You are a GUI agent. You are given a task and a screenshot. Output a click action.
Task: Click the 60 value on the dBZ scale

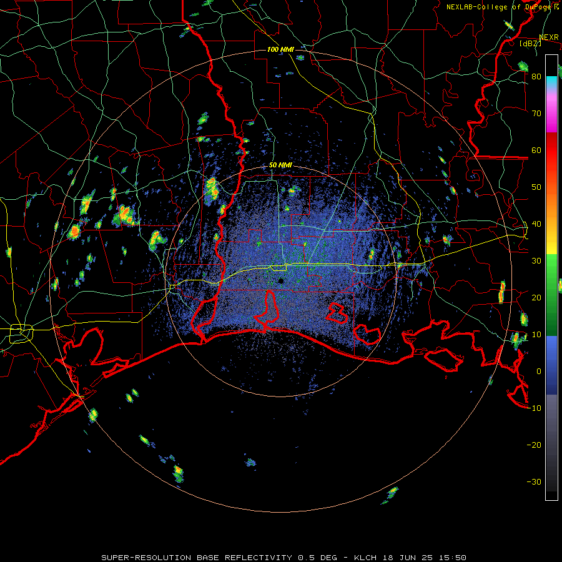(x=536, y=150)
